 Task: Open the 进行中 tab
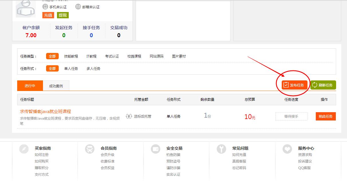coord(30,86)
